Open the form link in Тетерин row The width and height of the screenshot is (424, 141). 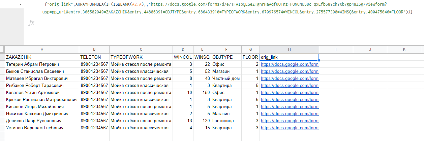pos(290,64)
